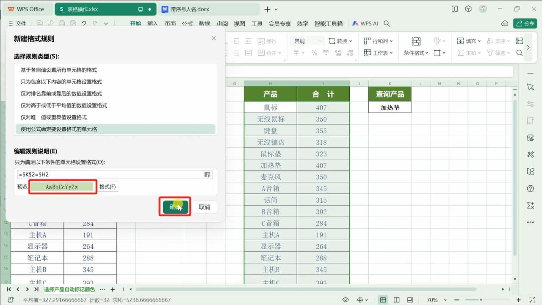The width and height of the screenshot is (542, 305).
Task: Select cell 加热垫 under 查询产品
Action: point(390,107)
